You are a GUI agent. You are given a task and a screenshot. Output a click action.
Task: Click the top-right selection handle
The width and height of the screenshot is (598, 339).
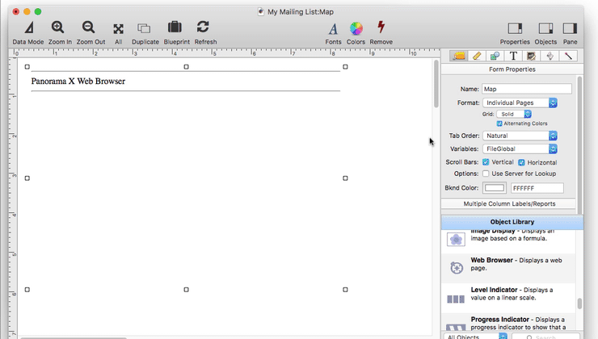tap(345, 67)
